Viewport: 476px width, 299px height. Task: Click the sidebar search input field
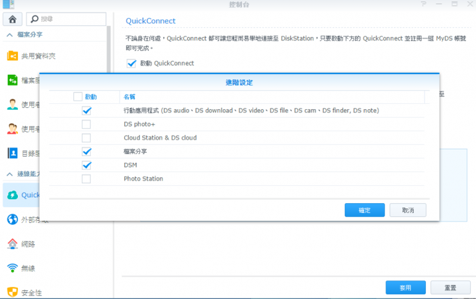(x=66, y=19)
